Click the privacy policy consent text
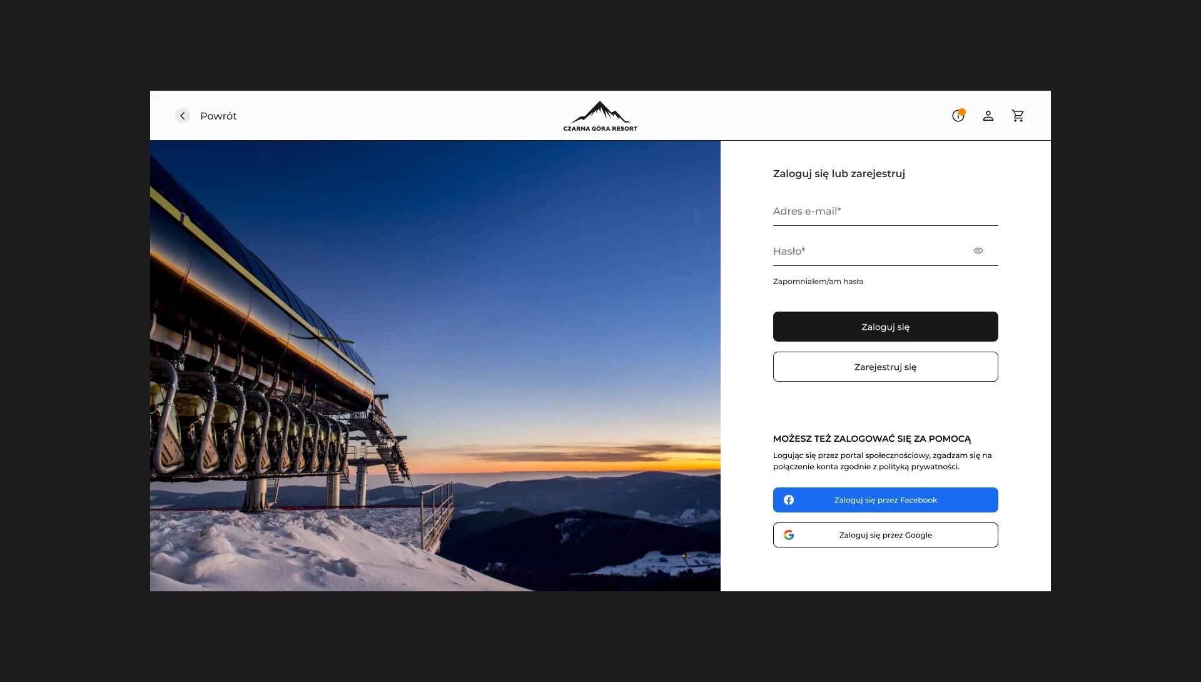Image resolution: width=1201 pixels, height=682 pixels. 883,461
